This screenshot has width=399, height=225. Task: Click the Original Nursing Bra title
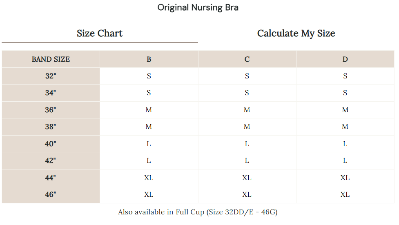198,7
